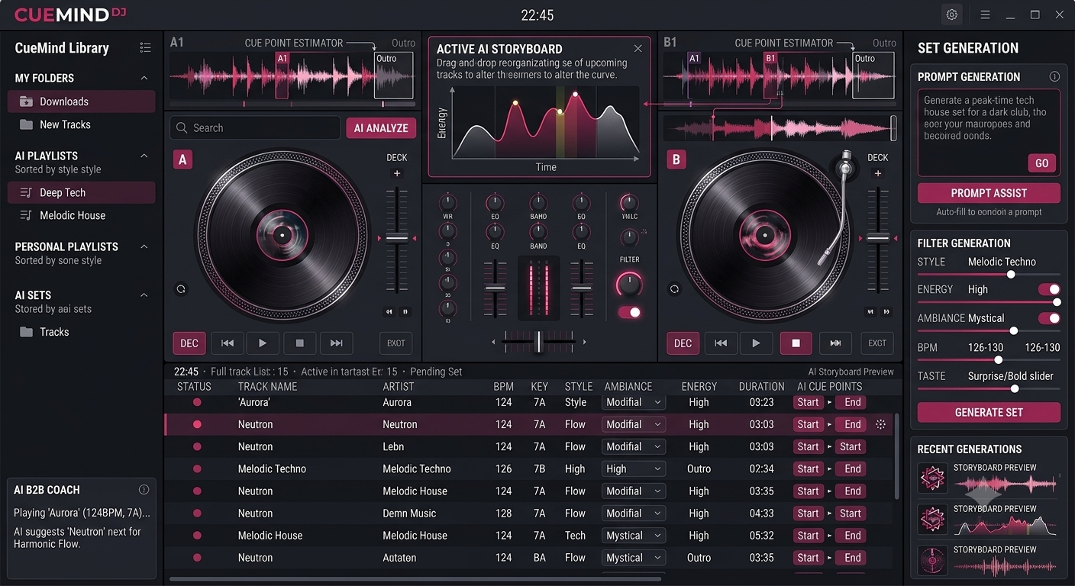The height and width of the screenshot is (586, 1075).
Task: Toggle the DEC button on Deck B
Action: [x=683, y=343]
